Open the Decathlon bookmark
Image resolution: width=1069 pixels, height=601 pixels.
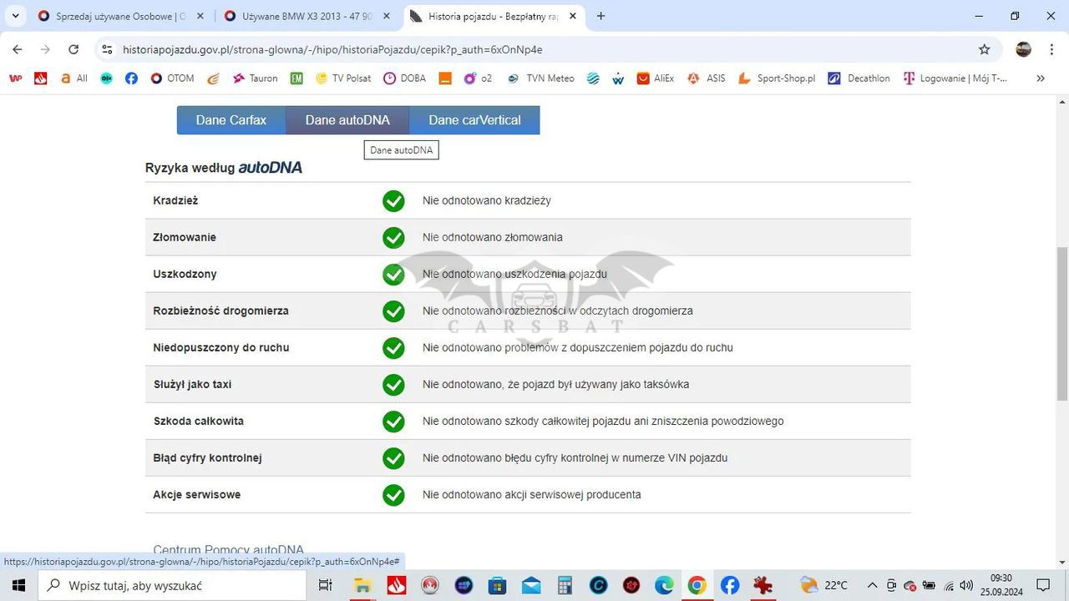(859, 78)
